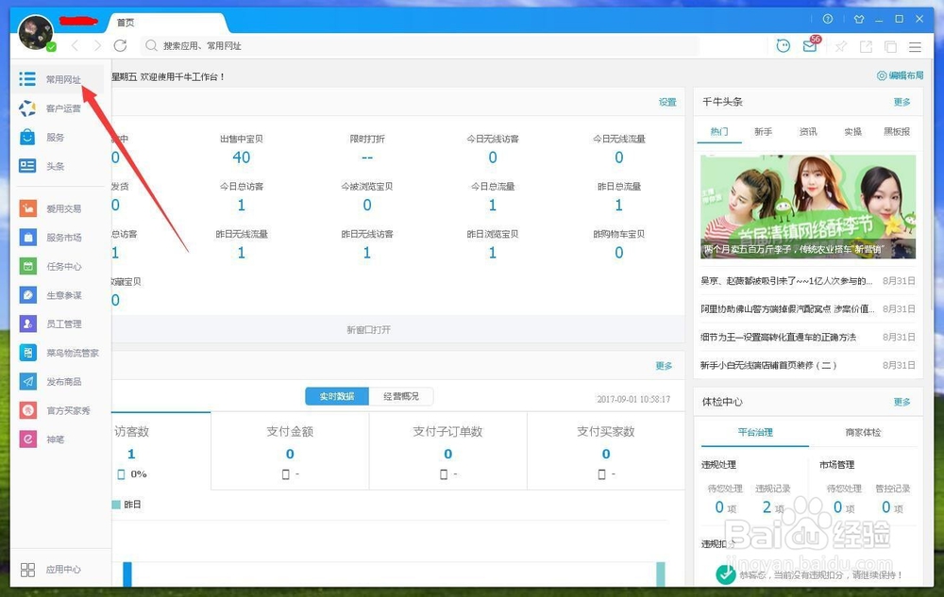
Task: Launch 爱用交易 app icon
Action: (x=28, y=208)
